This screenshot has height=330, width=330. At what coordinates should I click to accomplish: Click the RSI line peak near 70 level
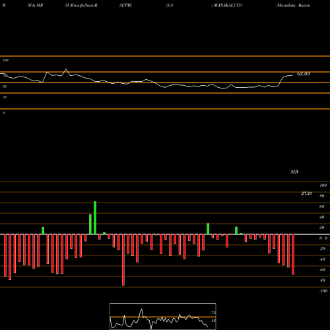(66, 69)
